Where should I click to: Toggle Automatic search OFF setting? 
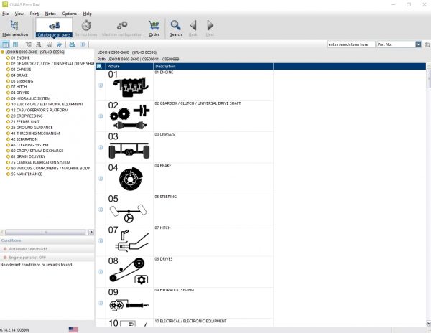(29, 249)
